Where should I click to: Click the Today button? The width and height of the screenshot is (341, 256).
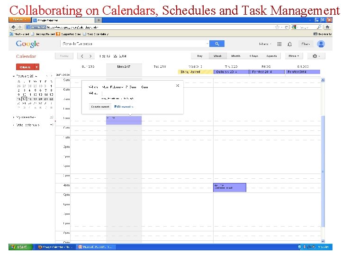[64, 56]
